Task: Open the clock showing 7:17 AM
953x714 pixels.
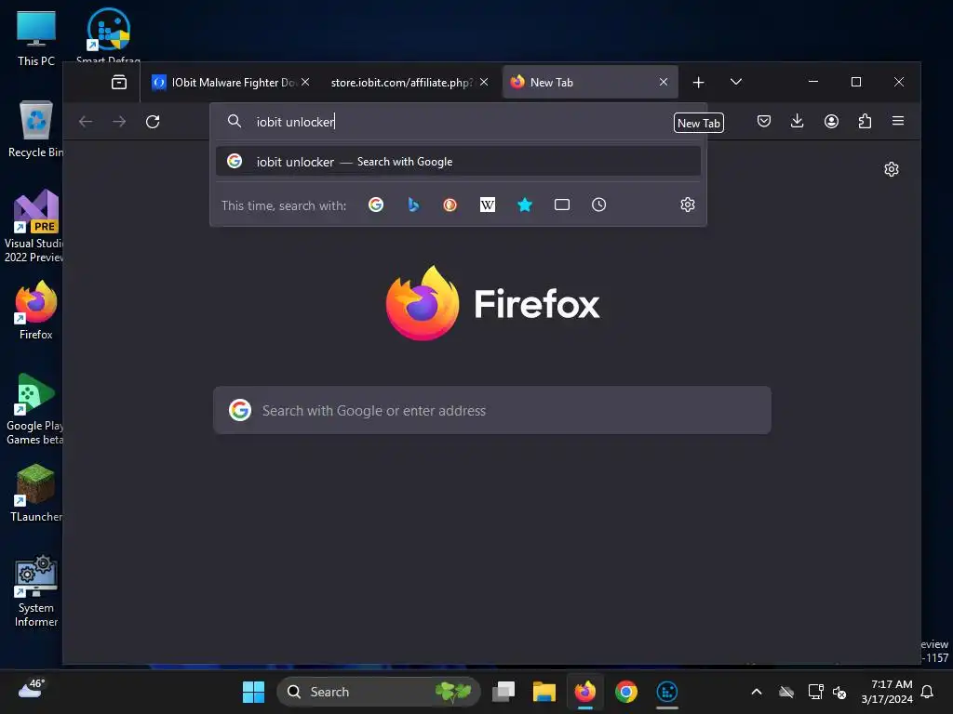Action: 887,692
